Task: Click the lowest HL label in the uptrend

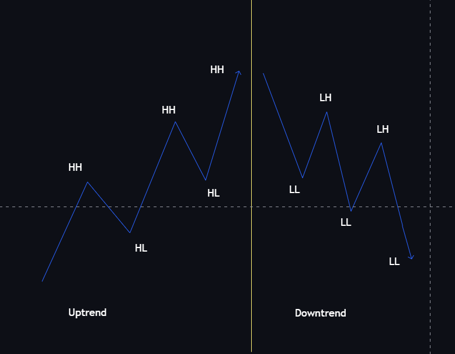Action: [141, 248]
